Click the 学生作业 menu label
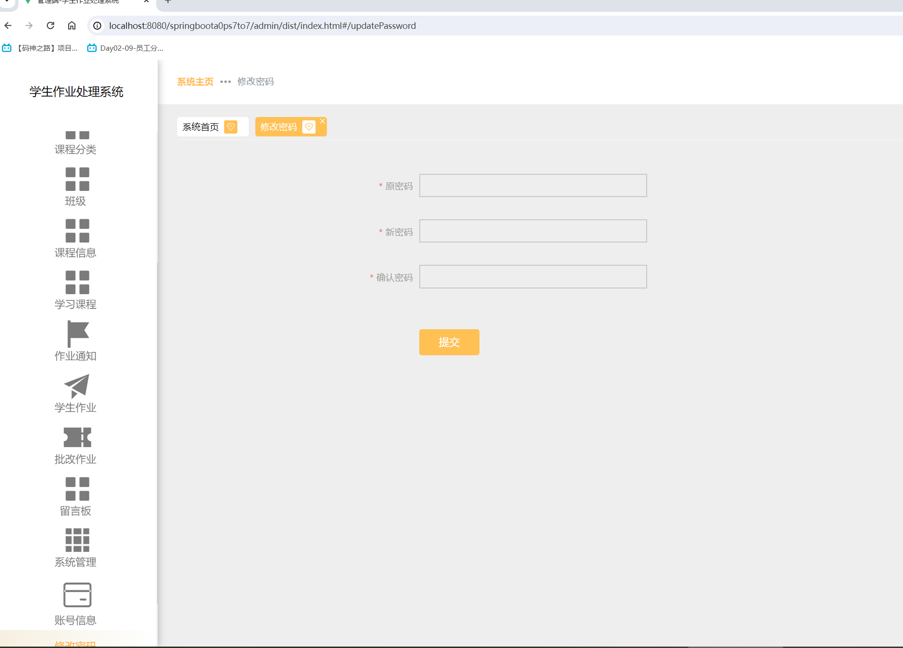The height and width of the screenshot is (648, 903). tap(75, 408)
